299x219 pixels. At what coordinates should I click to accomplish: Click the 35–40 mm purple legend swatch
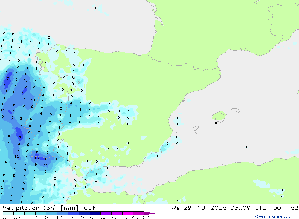pos(117,213)
